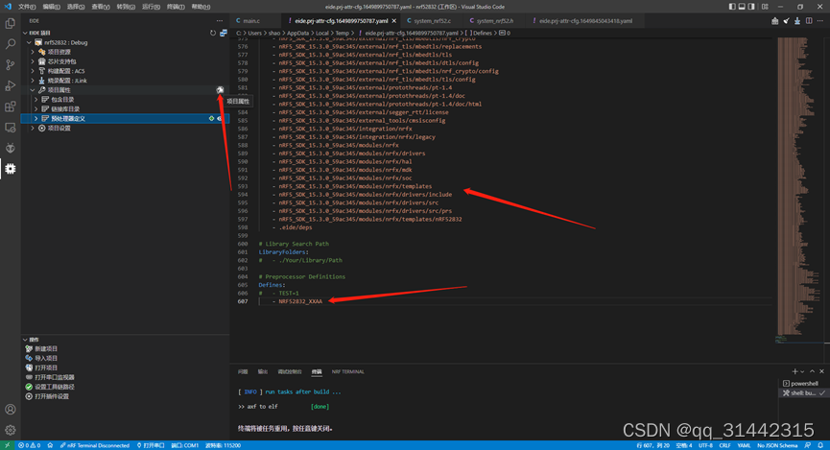Click the edit icon on the 项目属性 row

click(x=220, y=90)
